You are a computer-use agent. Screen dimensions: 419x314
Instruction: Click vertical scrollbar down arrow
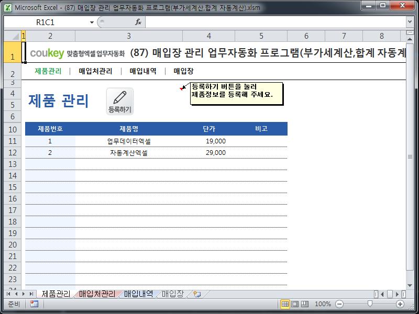tap(410, 285)
